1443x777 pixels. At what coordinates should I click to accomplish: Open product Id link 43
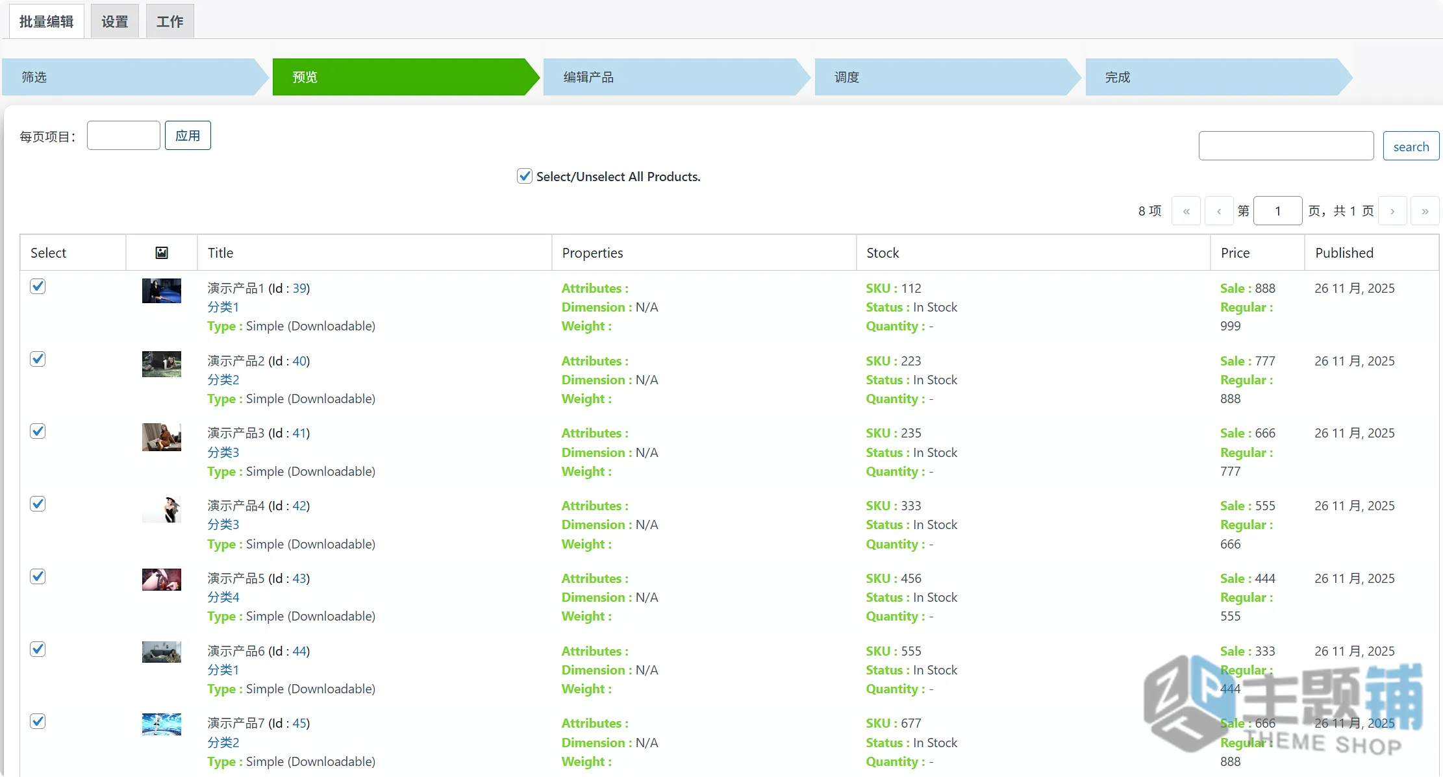click(299, 578)
